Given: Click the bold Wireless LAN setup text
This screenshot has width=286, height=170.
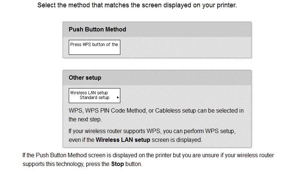Looking at the screenshot, I should click(123, 140).
